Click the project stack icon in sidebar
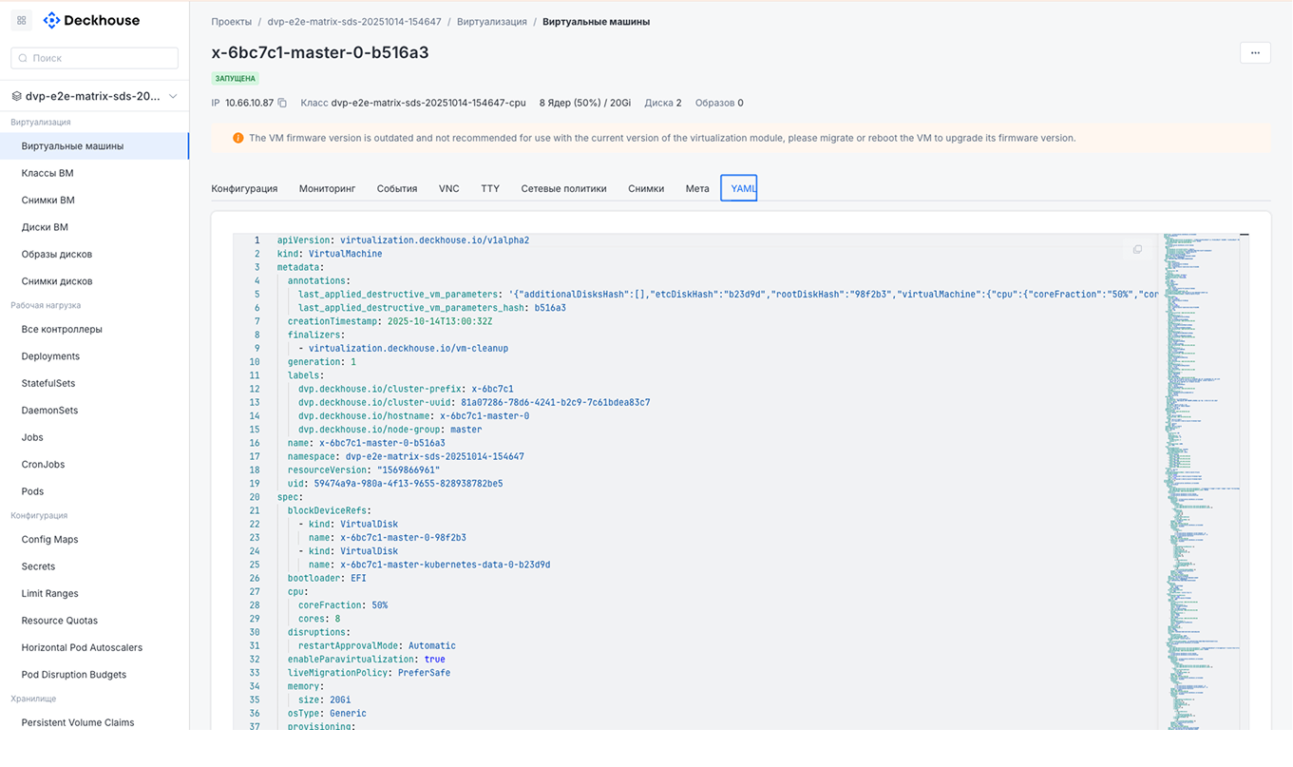This screenshot has width=1293, height=767. [x=16, y=96]
